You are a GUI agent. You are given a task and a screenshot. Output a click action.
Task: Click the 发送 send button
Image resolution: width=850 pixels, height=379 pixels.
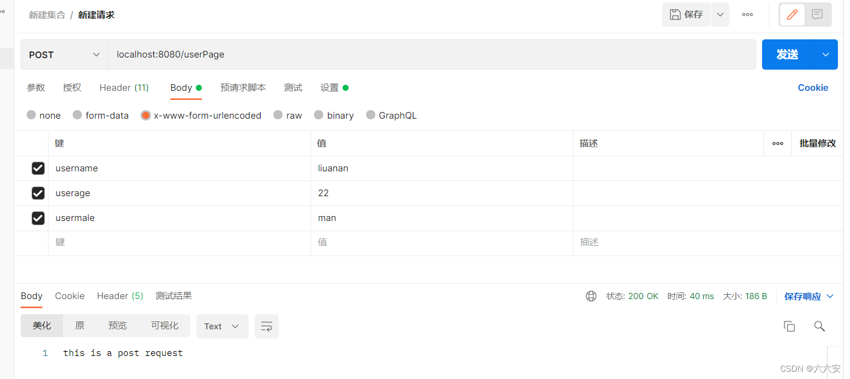coord(786,54)
